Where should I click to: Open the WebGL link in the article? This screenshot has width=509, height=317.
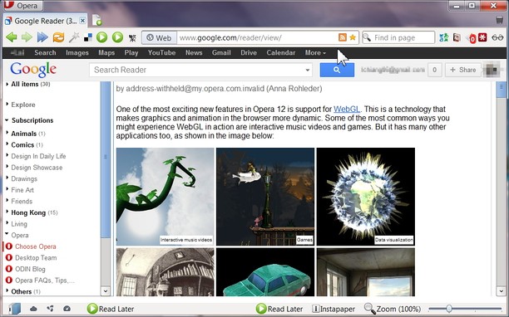(347, 109)
